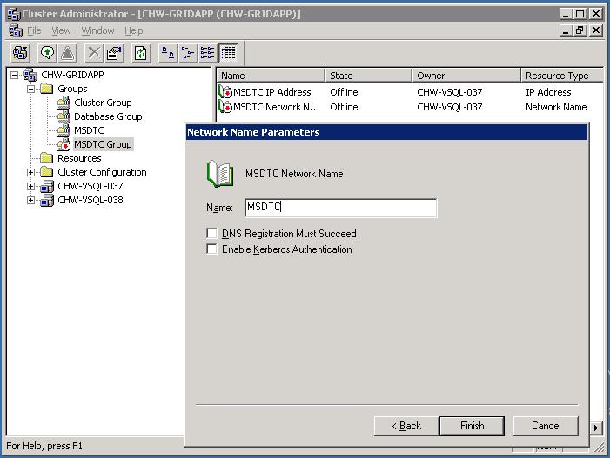Click the MSDTC IP Address resource icon

(225, 92)
